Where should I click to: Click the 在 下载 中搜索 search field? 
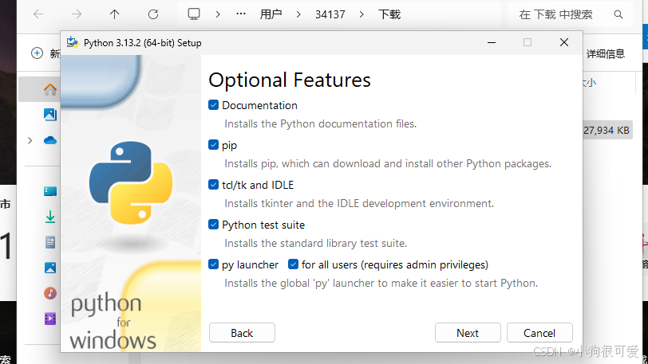tap(570, 14)
